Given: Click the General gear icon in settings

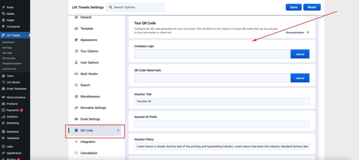Looking at the screenshot, I should (x=76, y=17).
